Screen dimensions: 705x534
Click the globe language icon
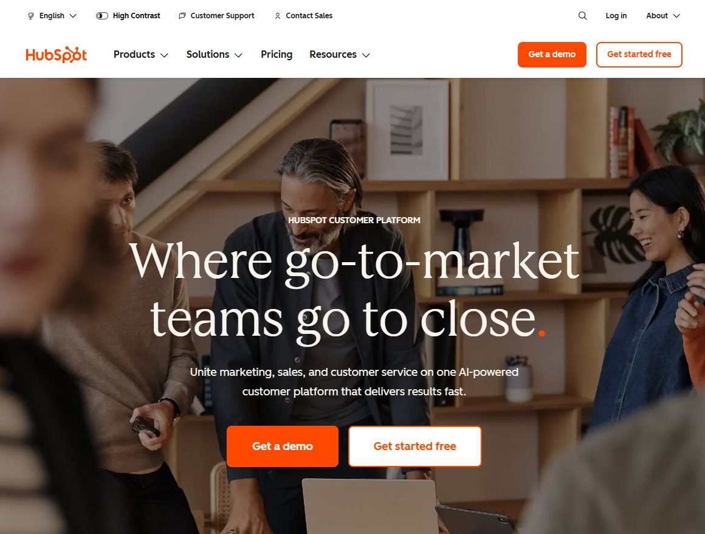(x=30, y=16)
